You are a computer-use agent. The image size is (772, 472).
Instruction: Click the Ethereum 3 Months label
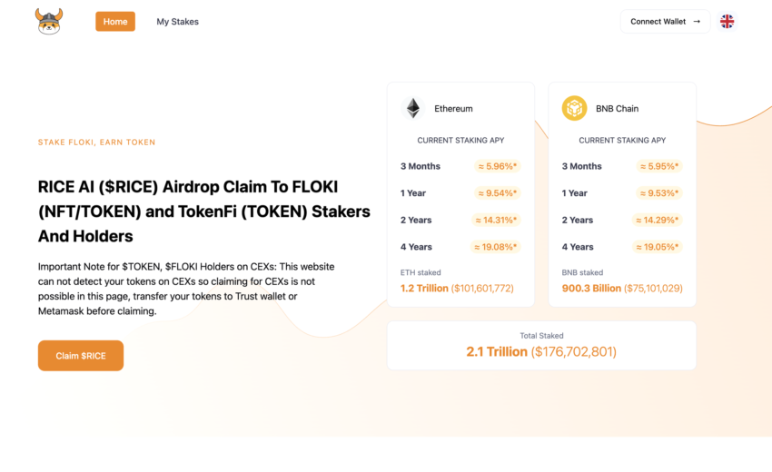421,166
